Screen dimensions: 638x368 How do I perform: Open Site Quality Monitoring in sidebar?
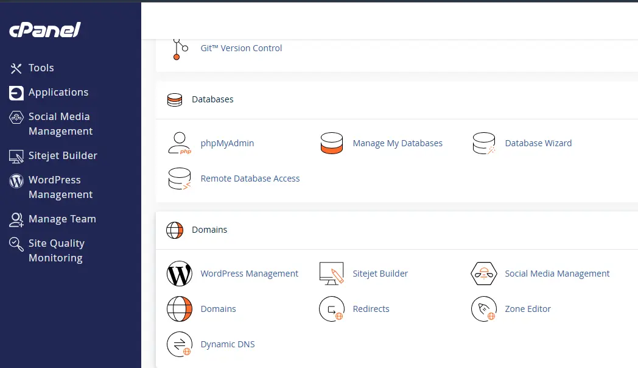pos(56,251)
